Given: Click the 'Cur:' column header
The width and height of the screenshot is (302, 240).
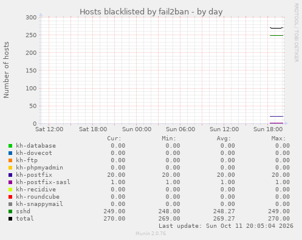Looking at the screenshot, I should pyautogui.click(x=114, y=139).
